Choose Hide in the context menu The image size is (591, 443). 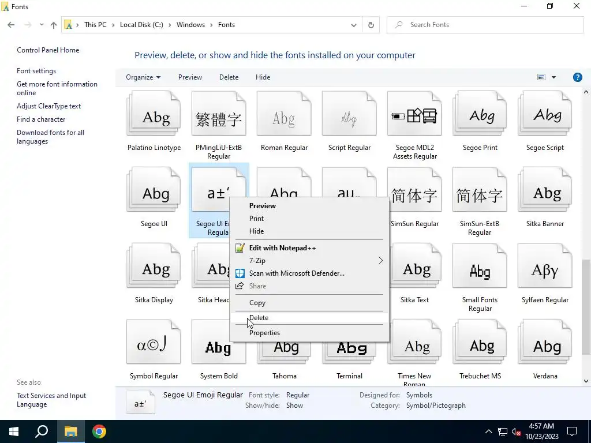click(309, 231)
